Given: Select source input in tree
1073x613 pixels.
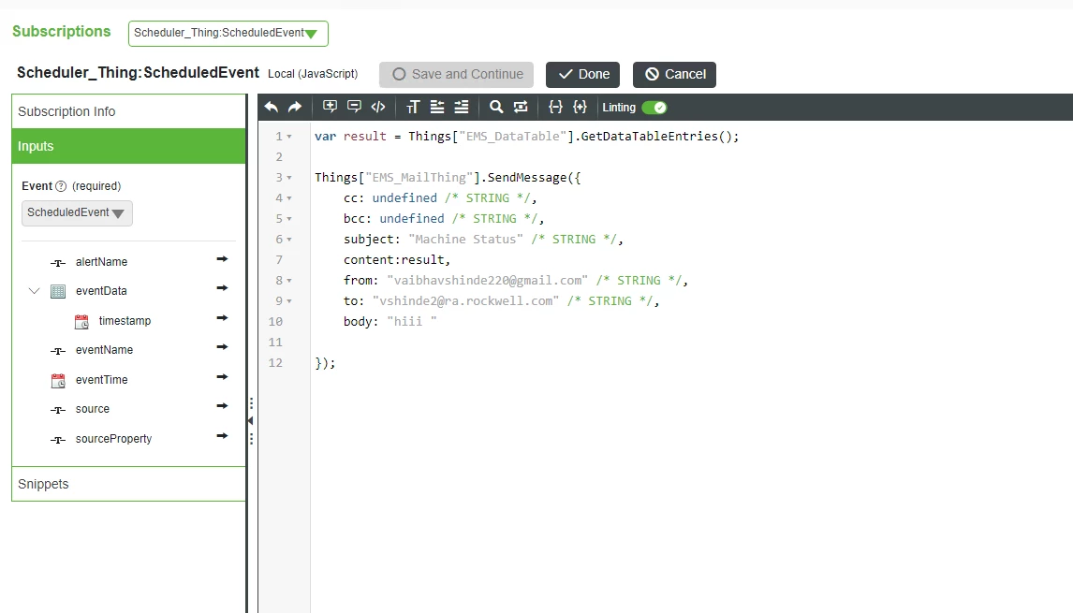Looking at the screenshot, I should click(x=93, y=408).
